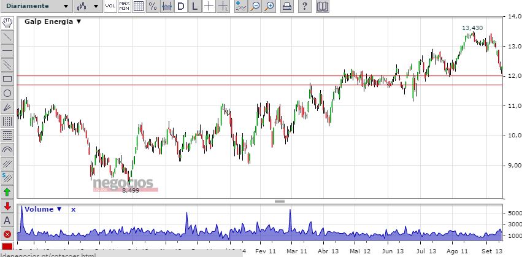Click the Mai 12 date label
Viewport: 522px width, 257px height.
[x=359, y=251]
